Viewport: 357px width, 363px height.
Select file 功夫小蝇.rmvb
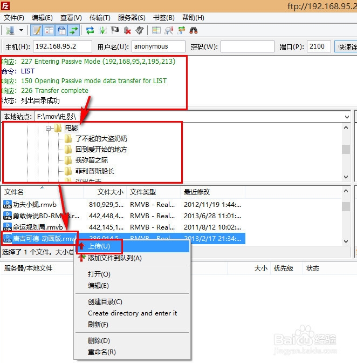click(x=35, y=205)
